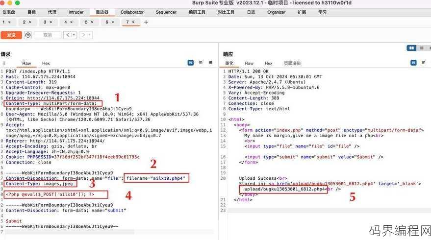Open the Target (目标) tab
This screenshot has width=431, height=240.
[31, 12]
